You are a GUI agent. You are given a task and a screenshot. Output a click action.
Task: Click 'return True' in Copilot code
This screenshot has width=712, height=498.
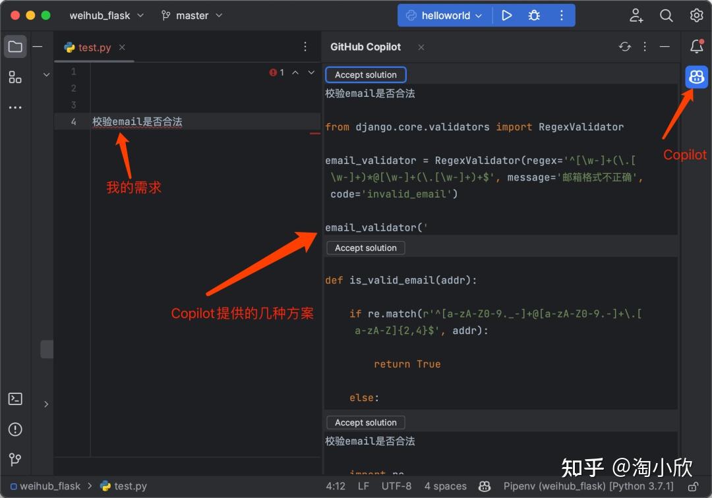coord(407,364)
